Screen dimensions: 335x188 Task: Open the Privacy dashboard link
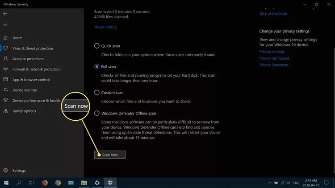coord(274,58)
